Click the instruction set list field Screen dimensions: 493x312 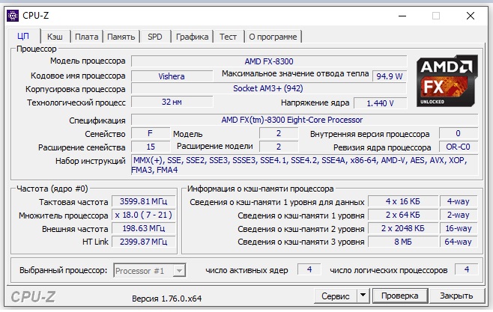tap(304, 165)
